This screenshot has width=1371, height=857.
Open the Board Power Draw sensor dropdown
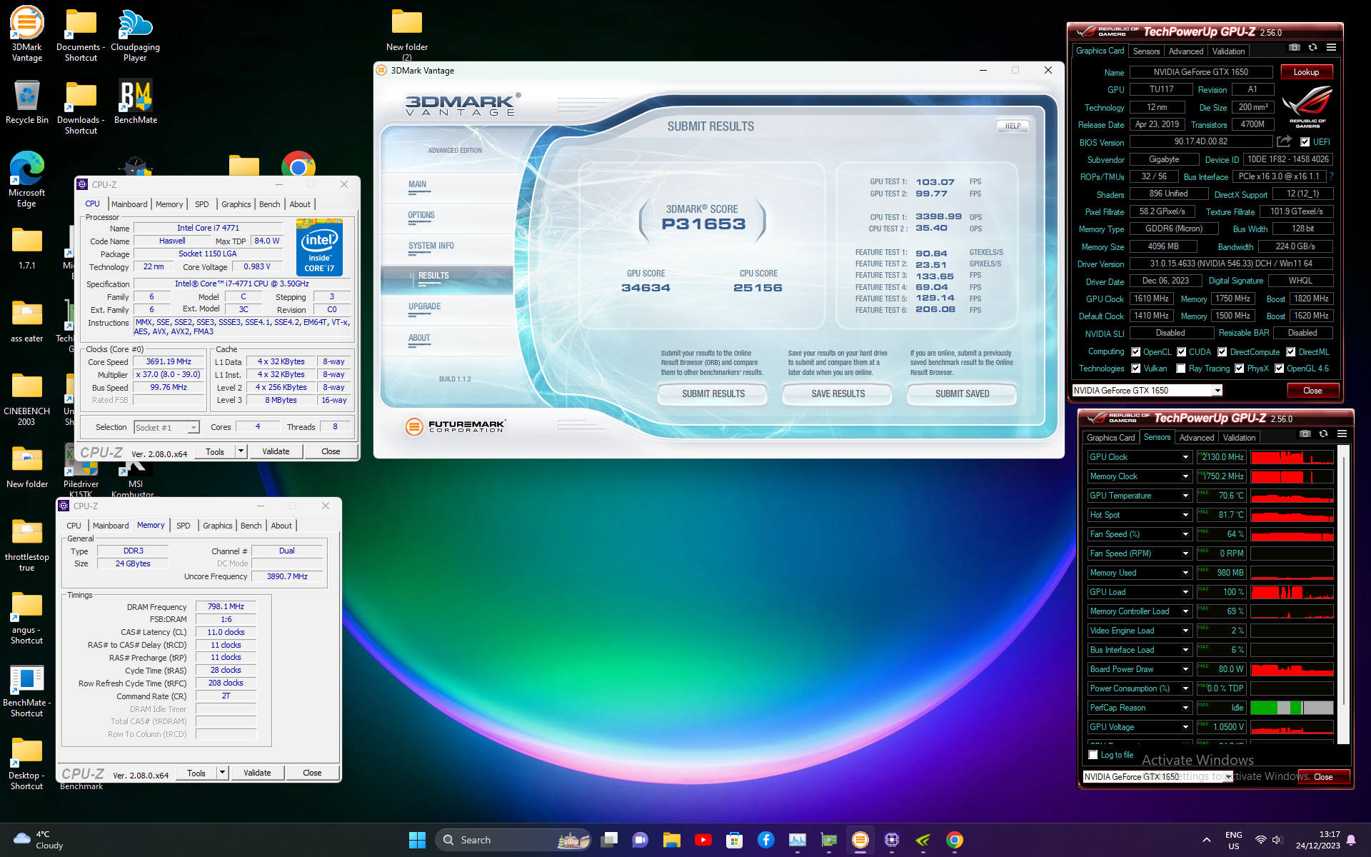point(1185,669)
